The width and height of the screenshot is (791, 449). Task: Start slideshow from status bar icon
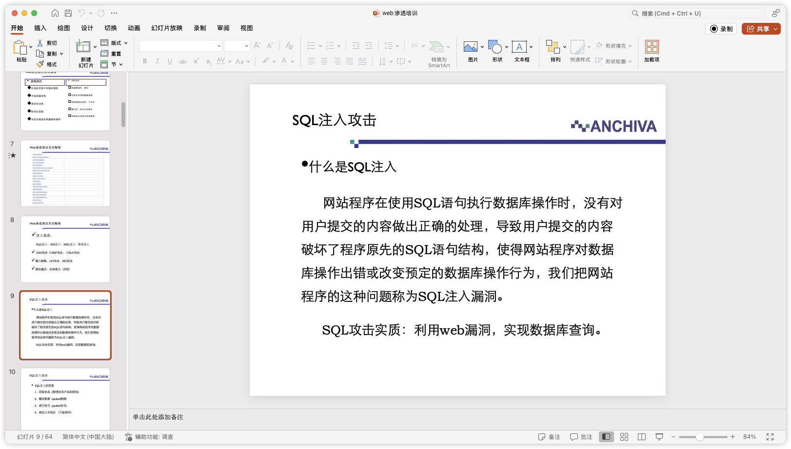pyautogui.click(x=659, y=437)
